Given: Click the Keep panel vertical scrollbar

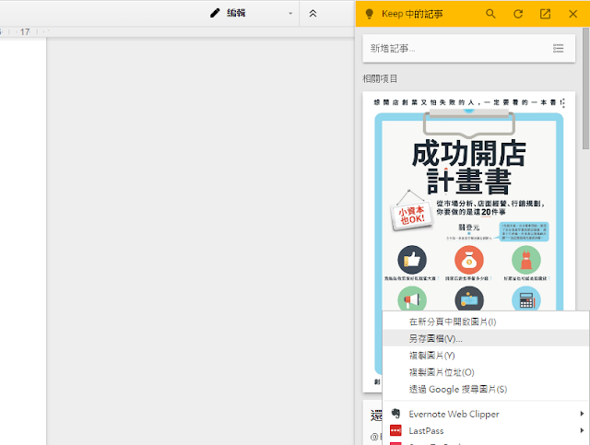Looking at the screenshot, I should (x=586, y=88).
